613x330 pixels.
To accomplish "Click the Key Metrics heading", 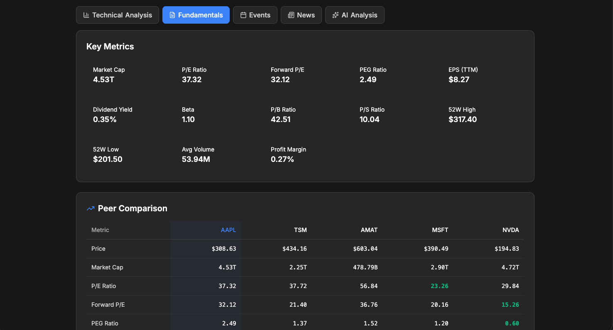I will [x=110, y=46].
